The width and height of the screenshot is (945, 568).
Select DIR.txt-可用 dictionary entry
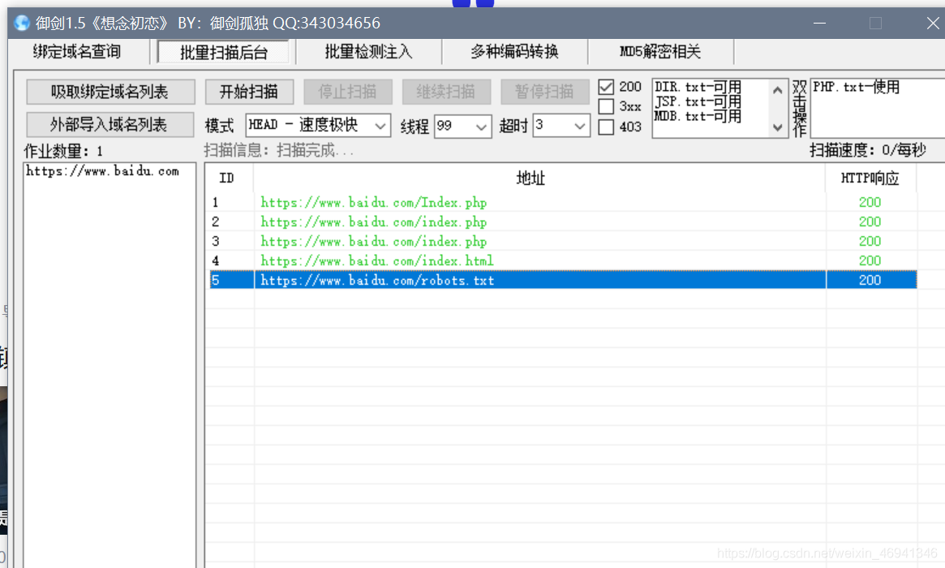tap(698, 87)
